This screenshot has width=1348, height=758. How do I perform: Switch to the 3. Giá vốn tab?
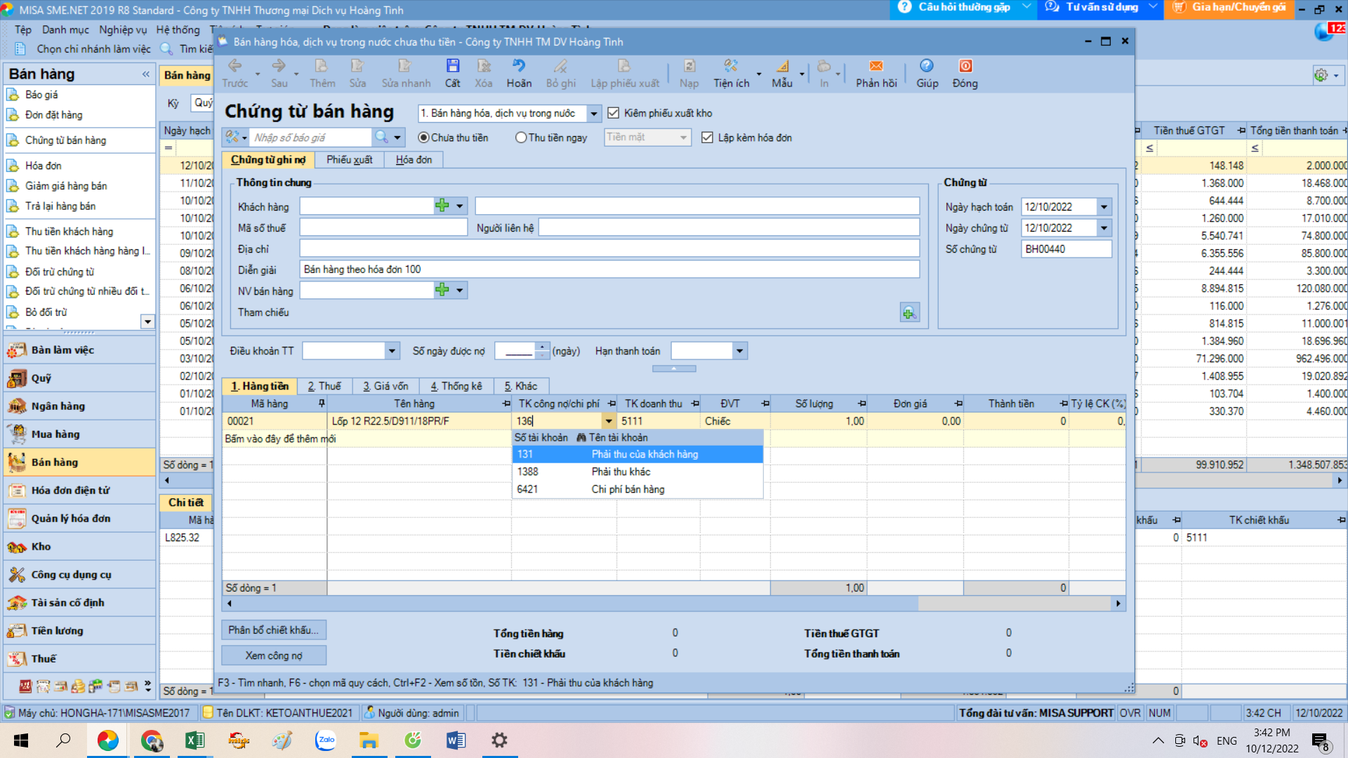[385, 386]
